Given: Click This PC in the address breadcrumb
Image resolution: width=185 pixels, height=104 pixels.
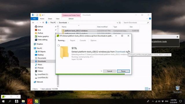Looking at the screenshot, I should 53,23.
